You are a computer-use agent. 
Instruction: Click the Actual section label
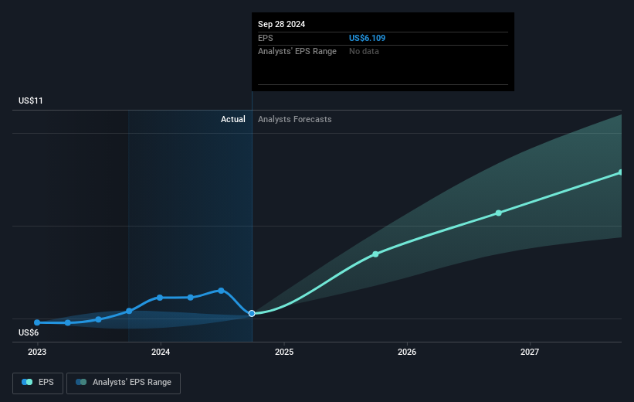click(233, 119)
